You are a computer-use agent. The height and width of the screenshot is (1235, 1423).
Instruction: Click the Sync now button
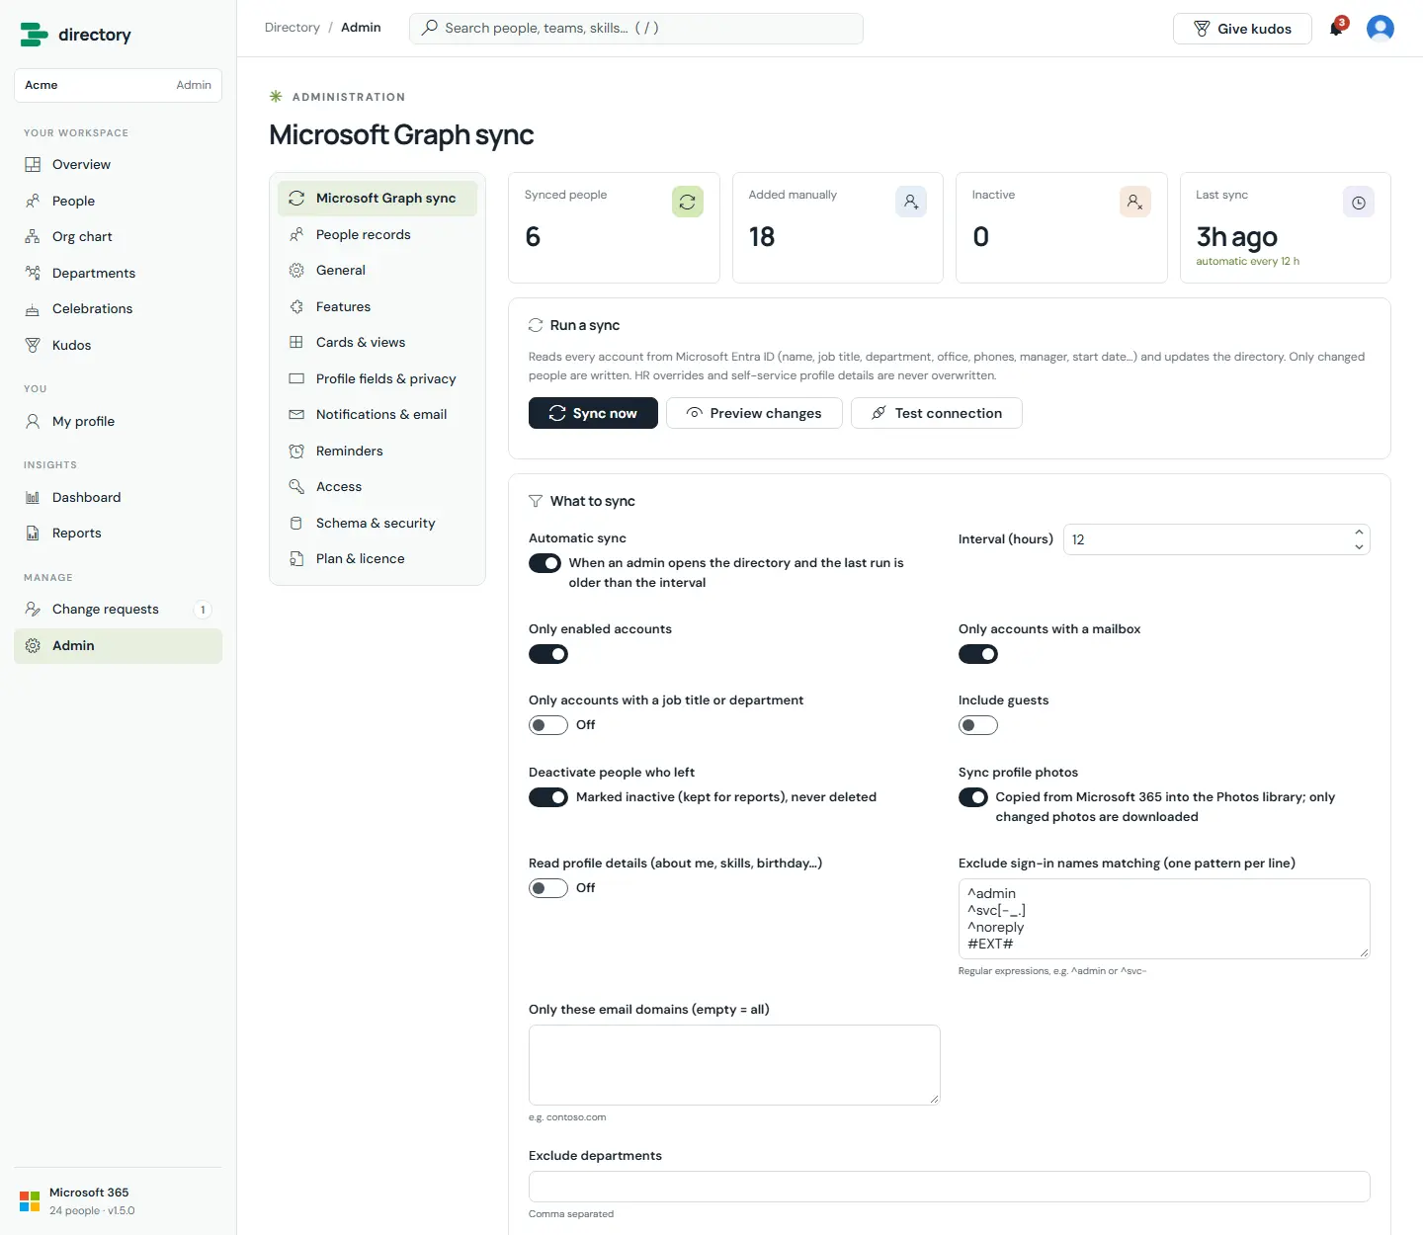pyautogui.click(x=593, y=413)
